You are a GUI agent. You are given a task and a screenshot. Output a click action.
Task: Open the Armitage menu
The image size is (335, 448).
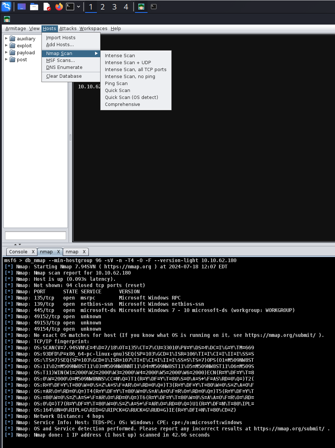point(16,29)
